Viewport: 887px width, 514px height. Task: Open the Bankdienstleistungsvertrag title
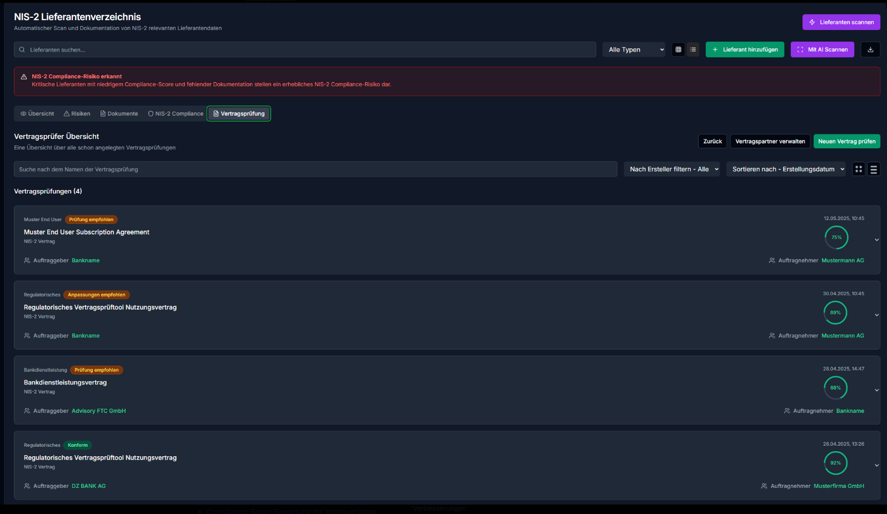tap(65, 382)
